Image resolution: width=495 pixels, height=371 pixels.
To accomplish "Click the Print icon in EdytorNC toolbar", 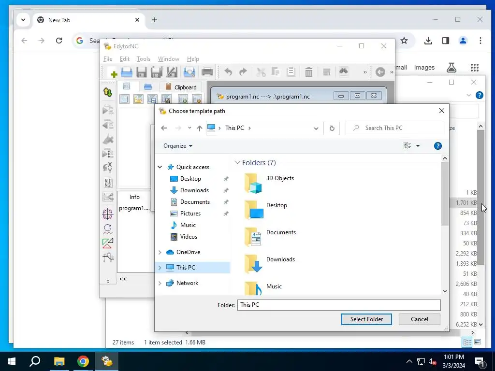I will 207,72.
